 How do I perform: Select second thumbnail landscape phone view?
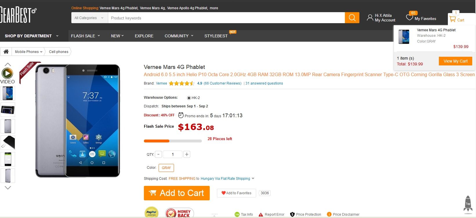[8, 110]
